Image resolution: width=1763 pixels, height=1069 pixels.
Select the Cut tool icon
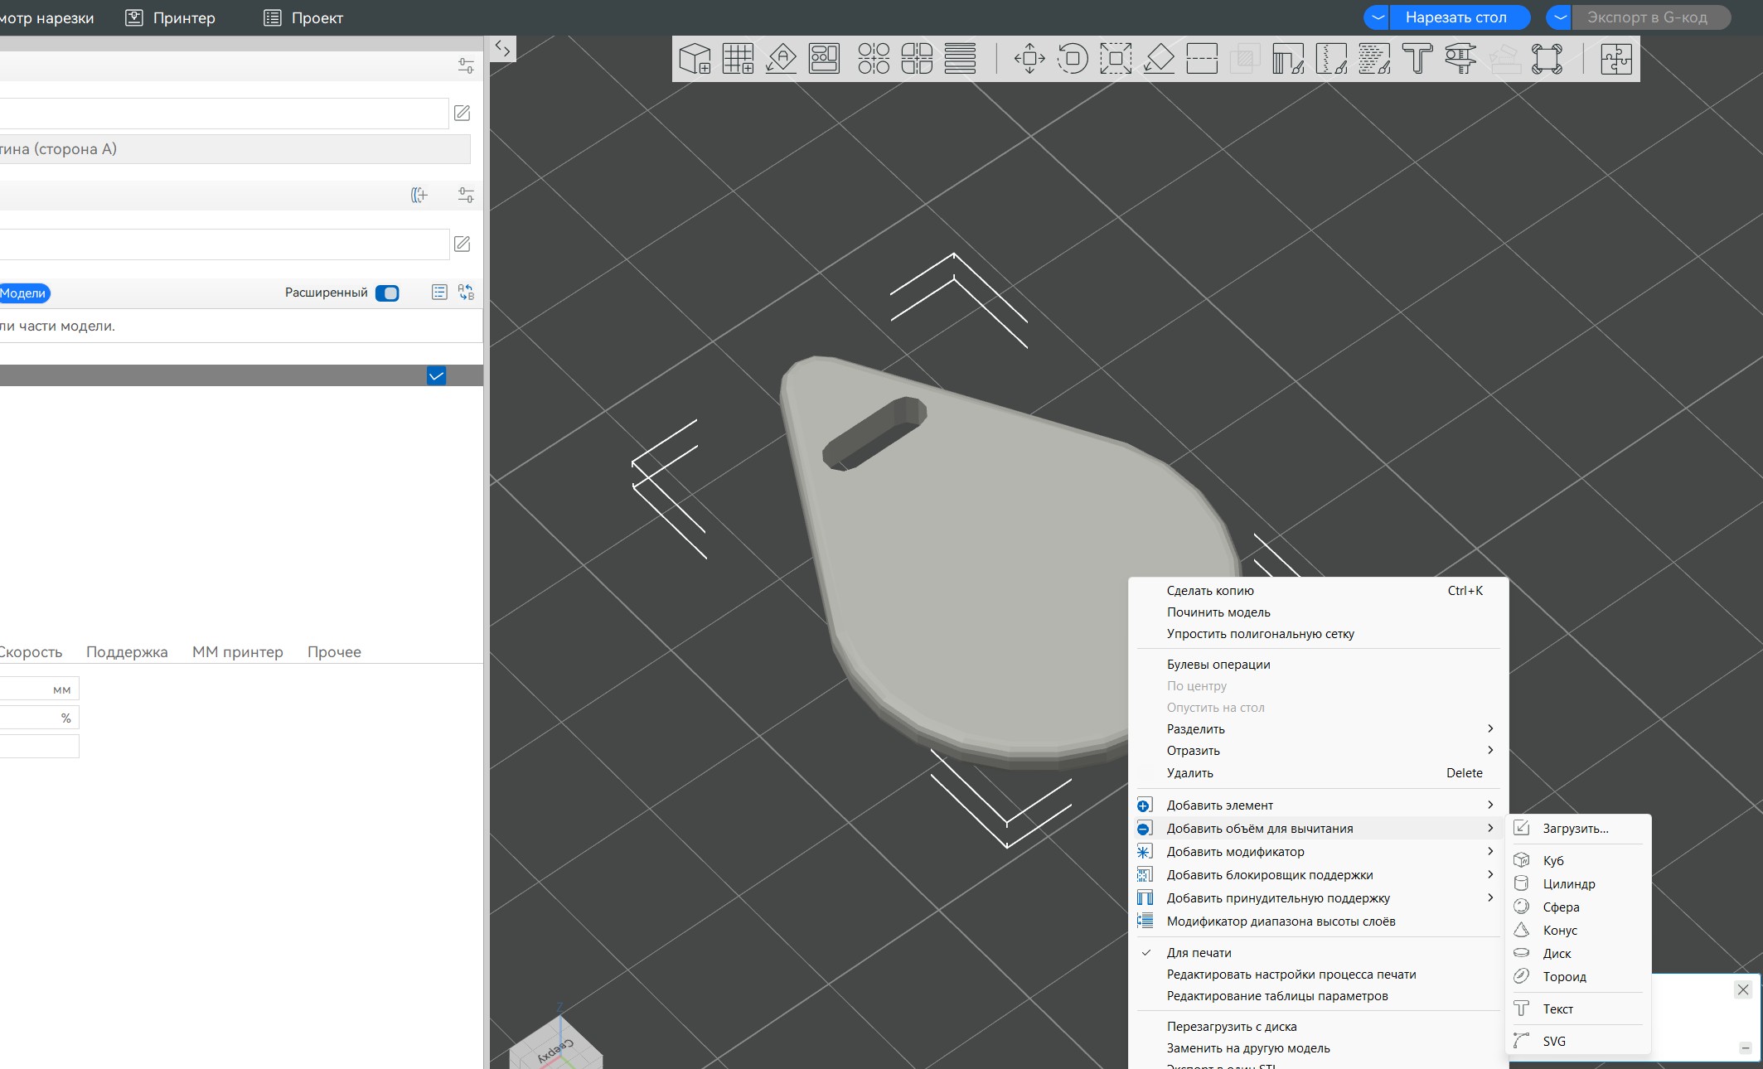pos(1202,59)
